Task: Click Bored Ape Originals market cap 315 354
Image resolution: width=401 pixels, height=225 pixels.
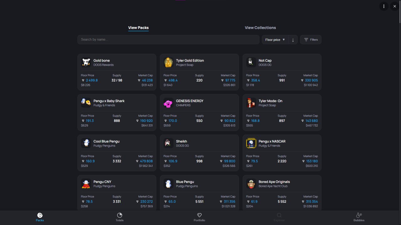Action: point(312,202)
